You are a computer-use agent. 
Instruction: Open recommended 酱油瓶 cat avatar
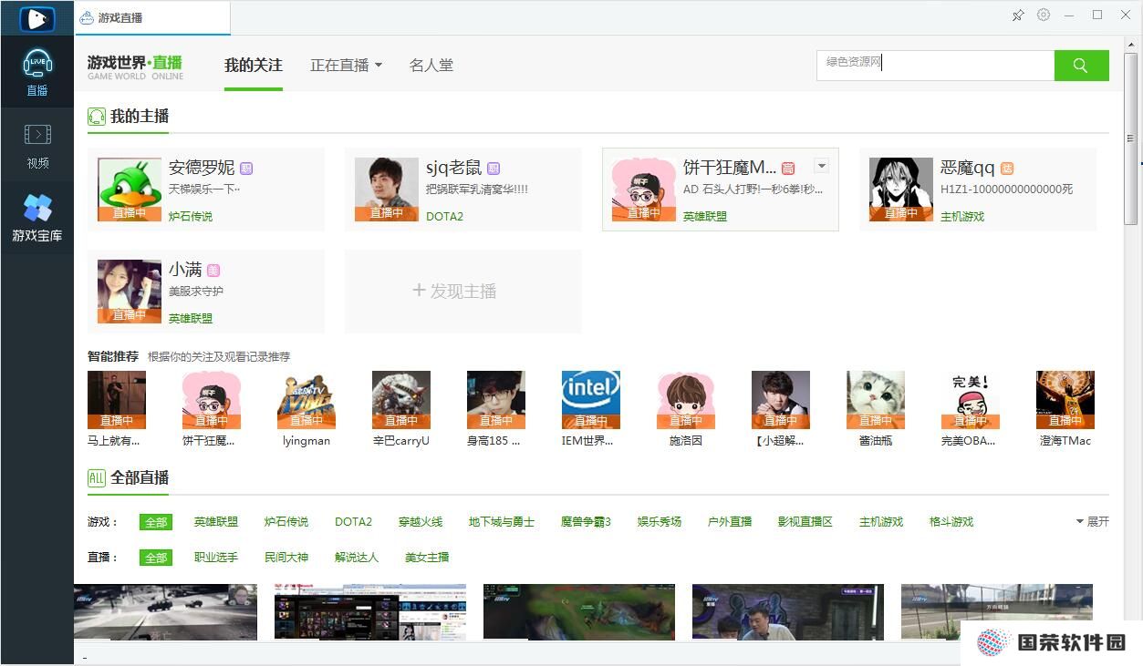click(x=876, y=400)
